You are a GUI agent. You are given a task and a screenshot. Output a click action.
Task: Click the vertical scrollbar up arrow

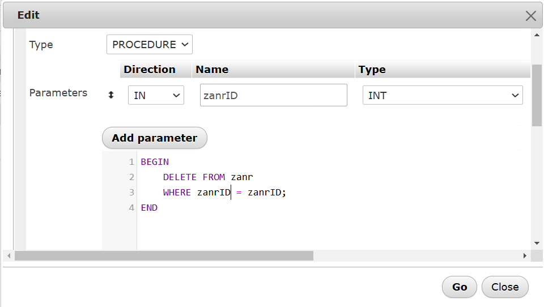pyautogui.click(x=537, y=35)
